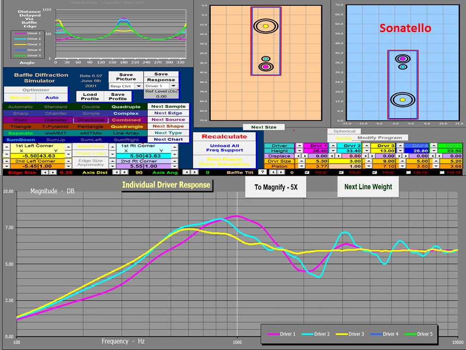Switch optimizer to Auto mode
Viewport: 466px width, 350px height.
(x=52, y=97)
